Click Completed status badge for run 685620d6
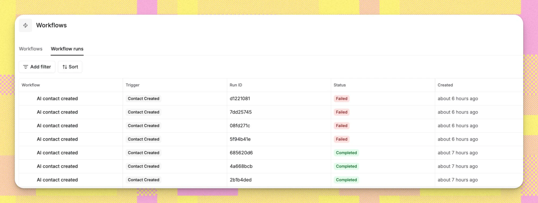This screenshot has height=203, width=538. [x=346, y=153]
